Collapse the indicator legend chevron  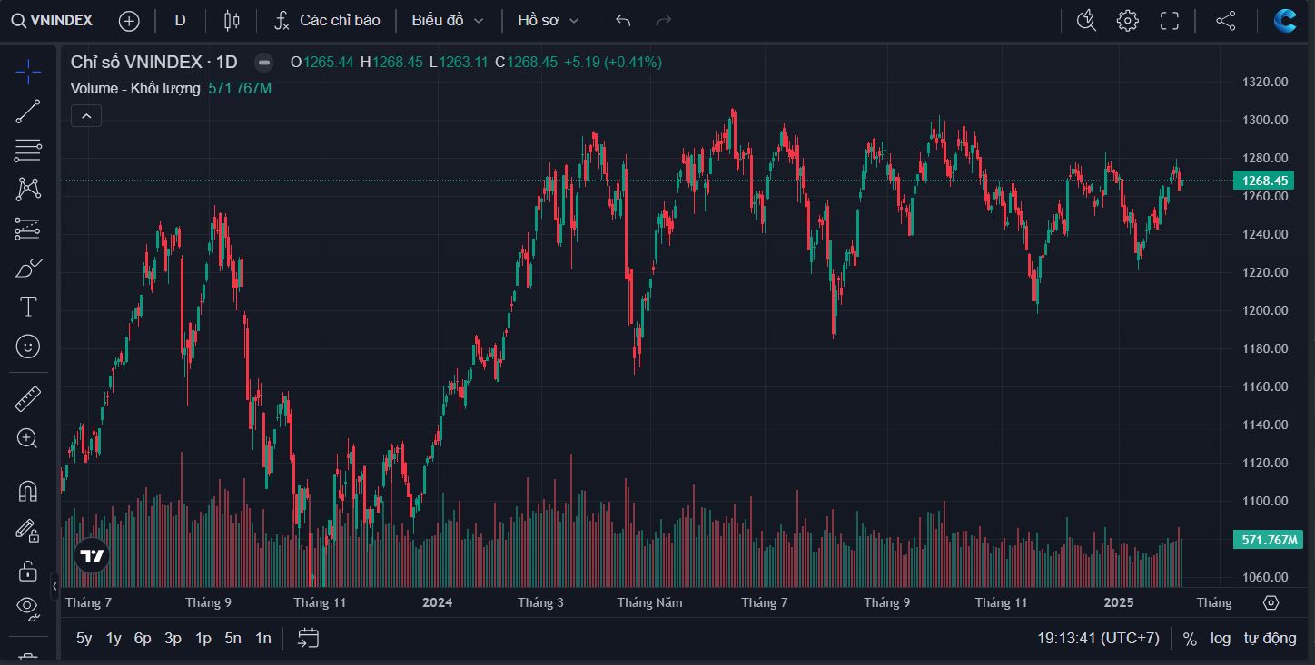click(x=86, y=115)
